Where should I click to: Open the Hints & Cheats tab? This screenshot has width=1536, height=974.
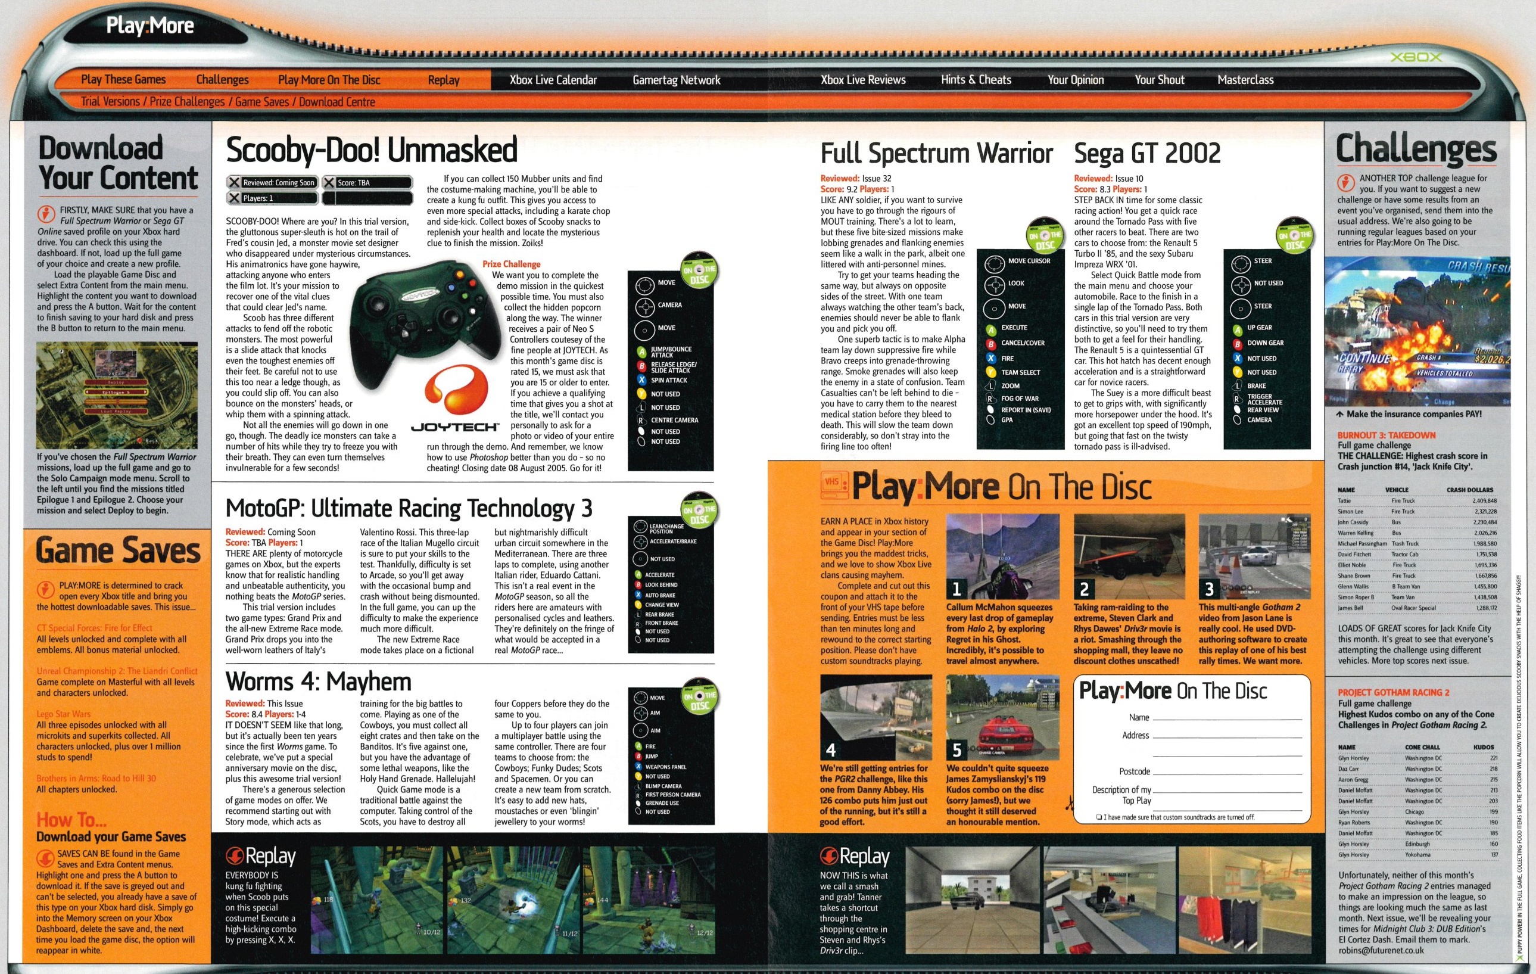point(976,80)
